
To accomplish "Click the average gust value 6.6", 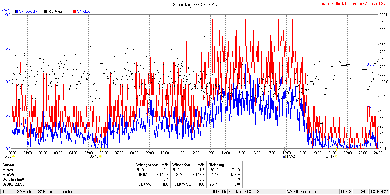I will coord(202,179).
